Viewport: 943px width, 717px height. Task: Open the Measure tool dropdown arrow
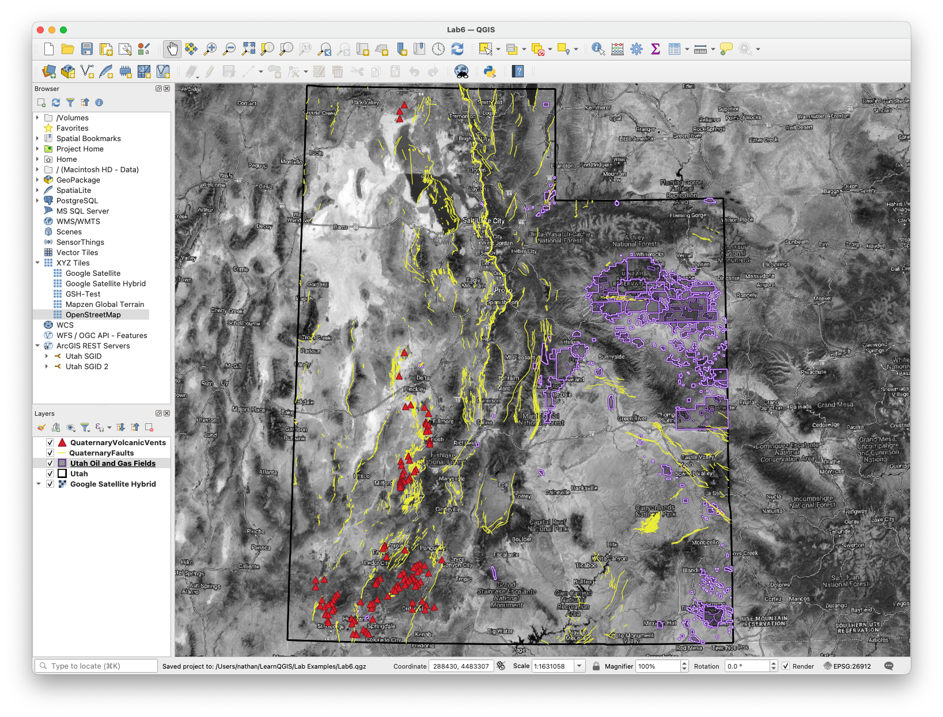coord(713,49)
